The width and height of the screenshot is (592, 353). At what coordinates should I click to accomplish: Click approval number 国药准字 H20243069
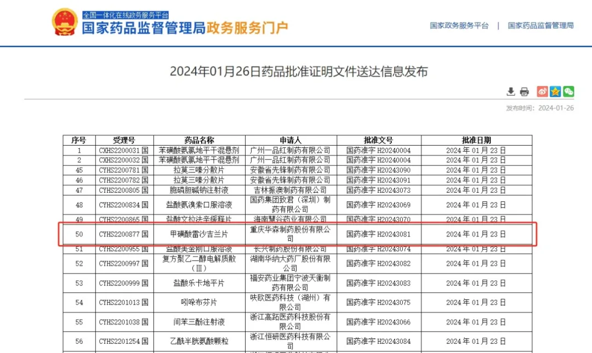tap(378, 205)
